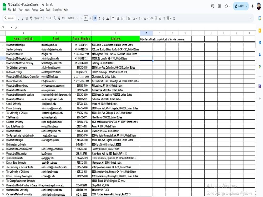Get add-ons with the plus sidebar icon
This screenshot has height=197, width=263.
point(260,98)
